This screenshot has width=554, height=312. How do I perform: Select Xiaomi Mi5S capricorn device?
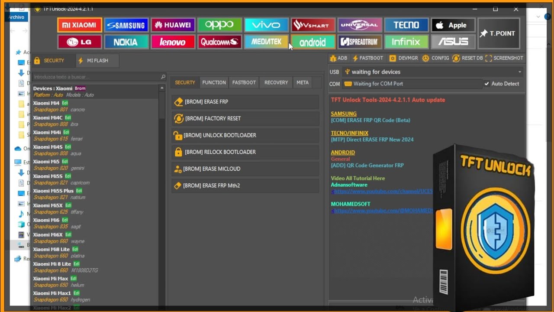pyautogui.click(x=95, y=179)
